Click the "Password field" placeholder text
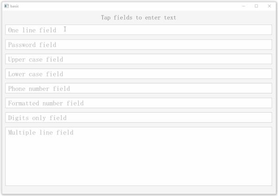Screen dimensions: 278x196 32,45
